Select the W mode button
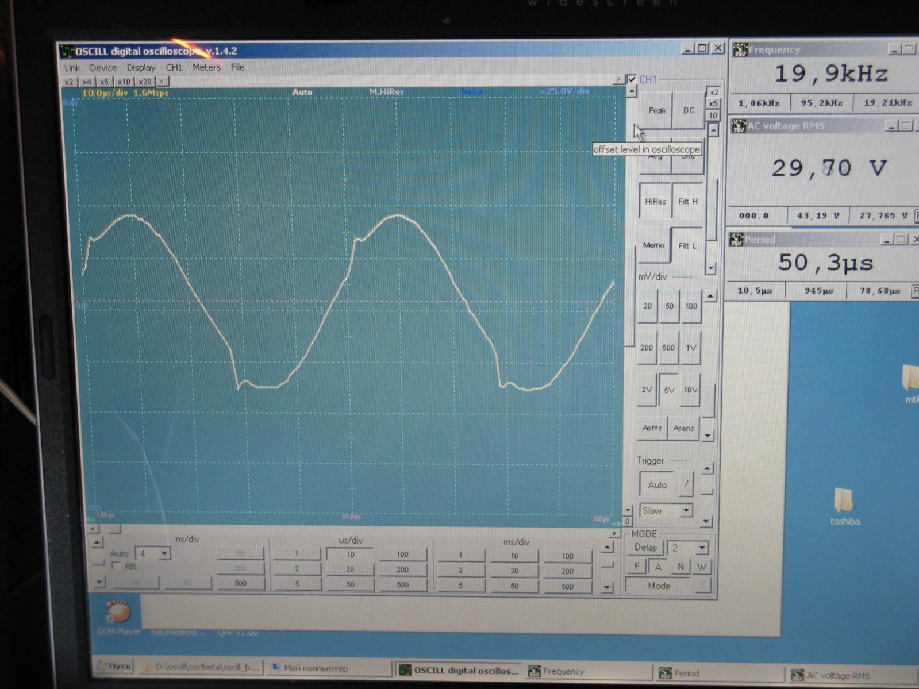Screen dimensions: 919x689 click(701, 567)
